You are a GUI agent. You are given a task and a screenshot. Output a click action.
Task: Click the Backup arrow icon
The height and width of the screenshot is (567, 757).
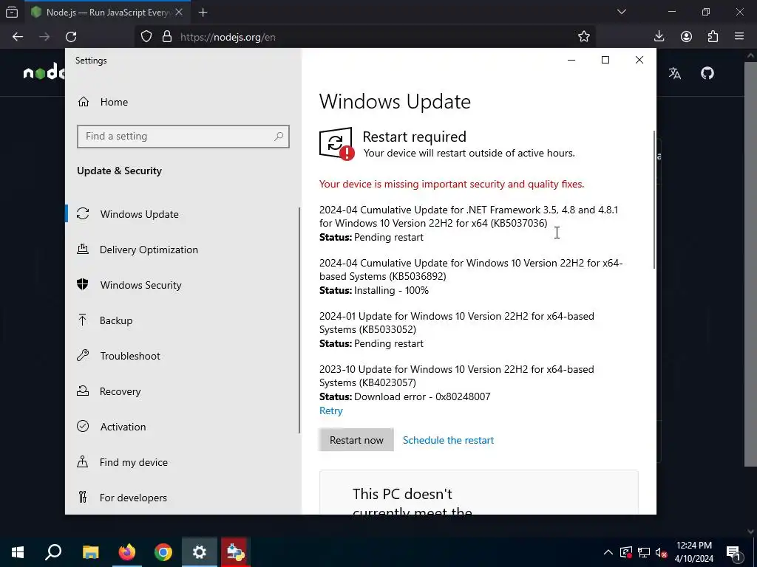click(83, 320)
